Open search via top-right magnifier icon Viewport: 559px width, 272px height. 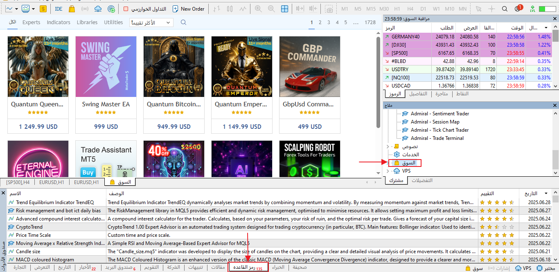505,9
